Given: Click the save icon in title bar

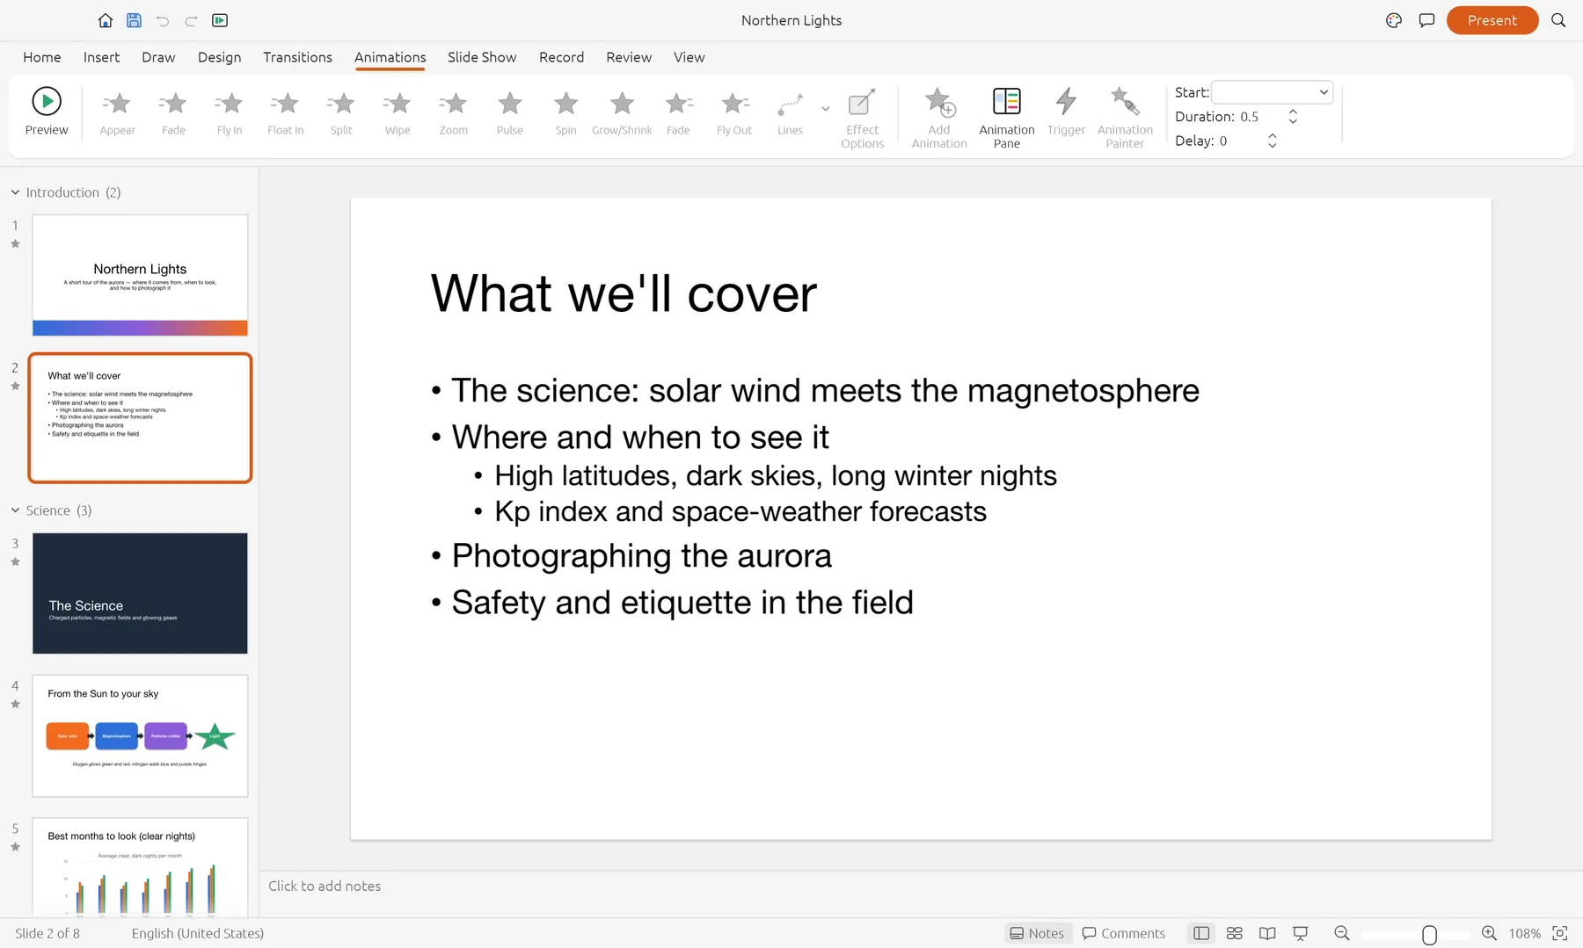Looking at the screenshot, I should [x=134, y=20].
